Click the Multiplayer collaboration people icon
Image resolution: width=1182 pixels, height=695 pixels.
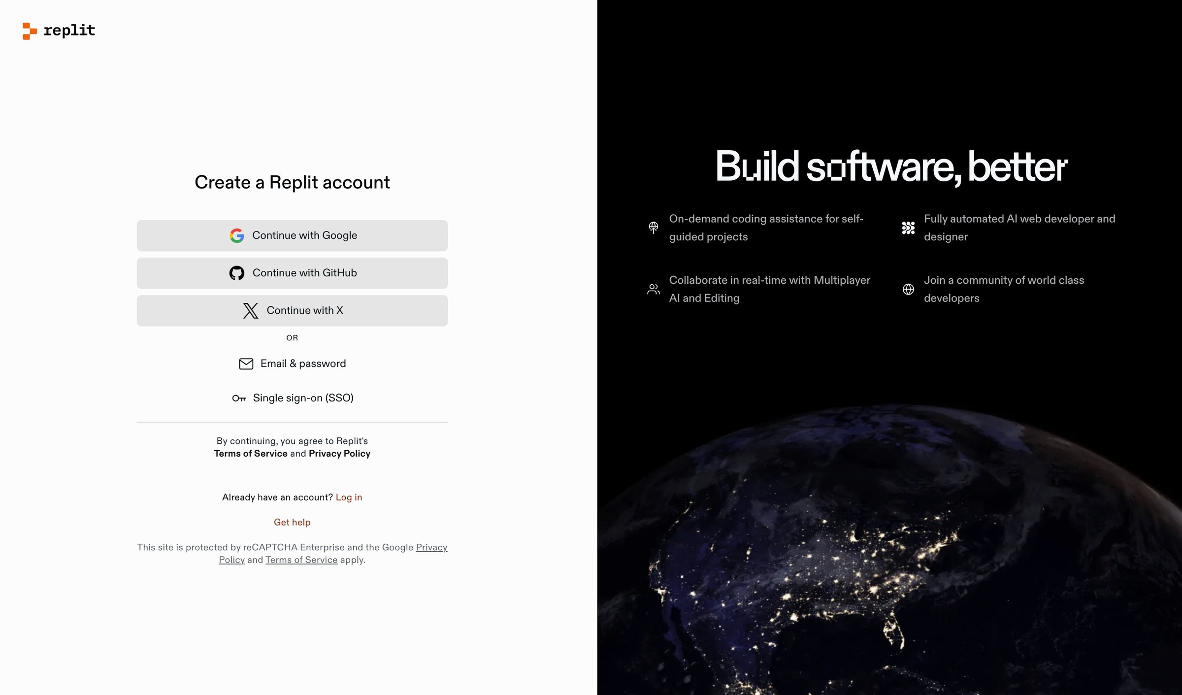tap(654, 289)
